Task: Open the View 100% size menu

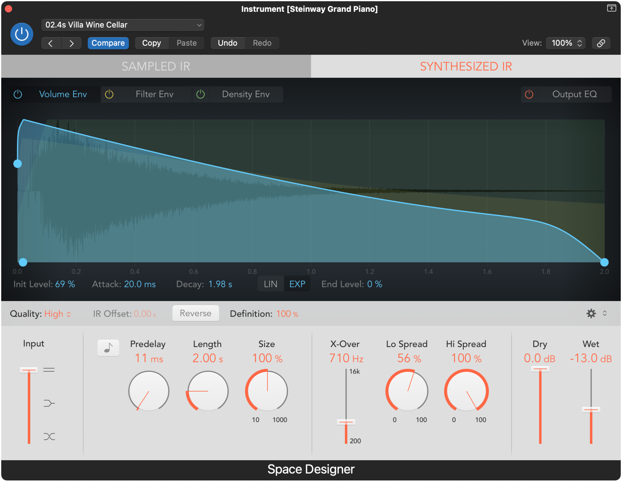Action: point(566,43)
